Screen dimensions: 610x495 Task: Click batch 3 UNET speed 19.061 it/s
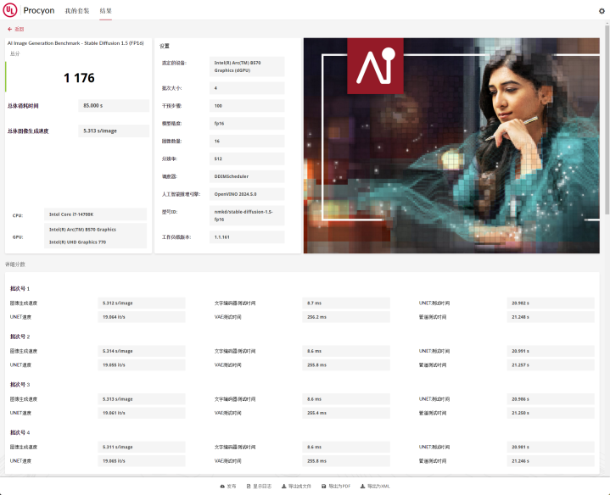(141, 413)
